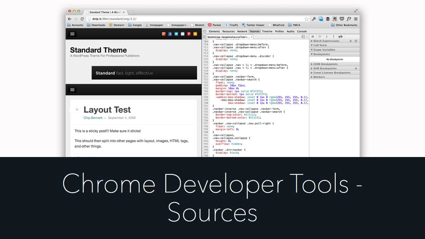
Task: Click the Twitter social icon
Action: point(176,34)
